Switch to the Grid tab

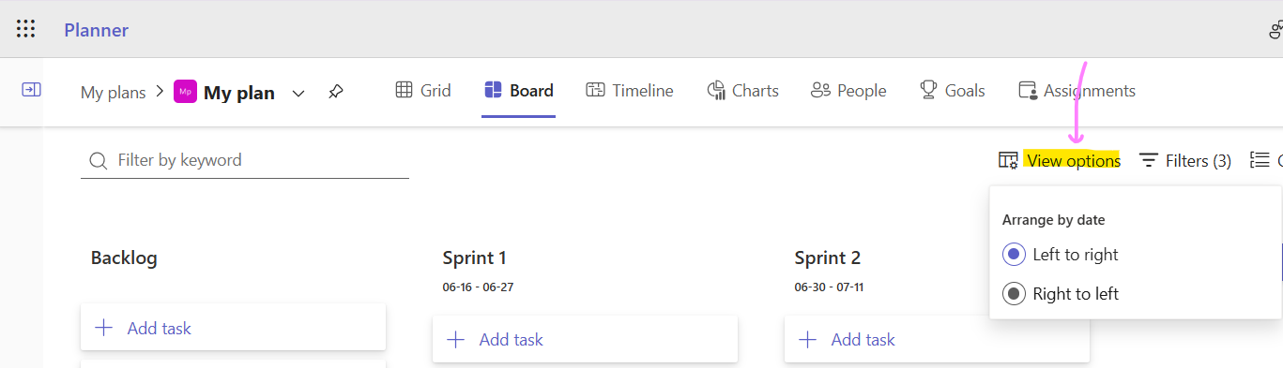point(423,91)
